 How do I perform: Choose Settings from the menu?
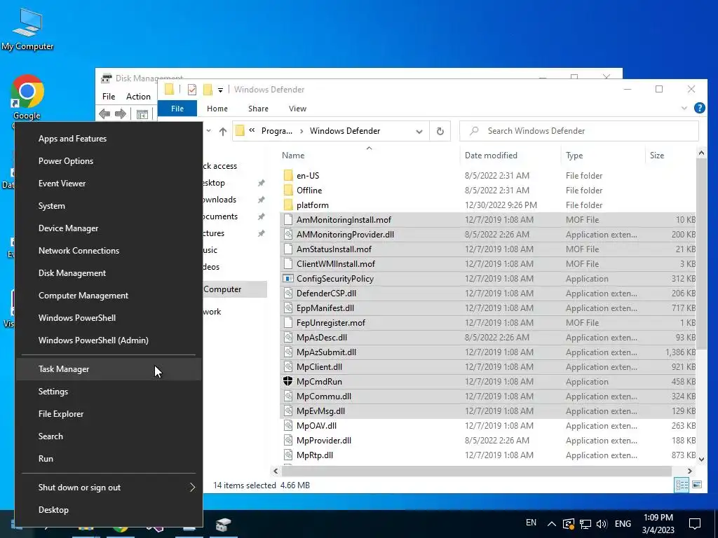109,392
